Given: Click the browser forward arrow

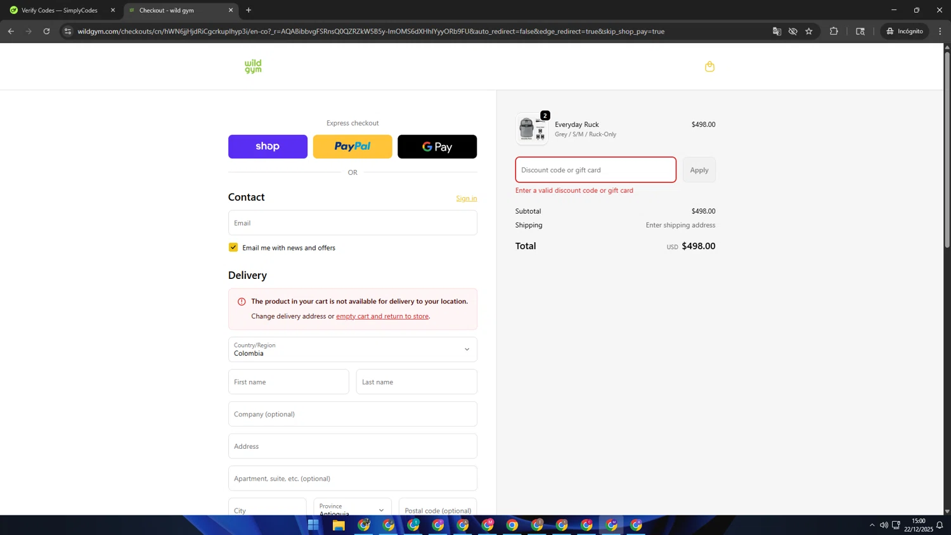Looking at the screenshot, I should pyautogui.click(x=29, y=31).
